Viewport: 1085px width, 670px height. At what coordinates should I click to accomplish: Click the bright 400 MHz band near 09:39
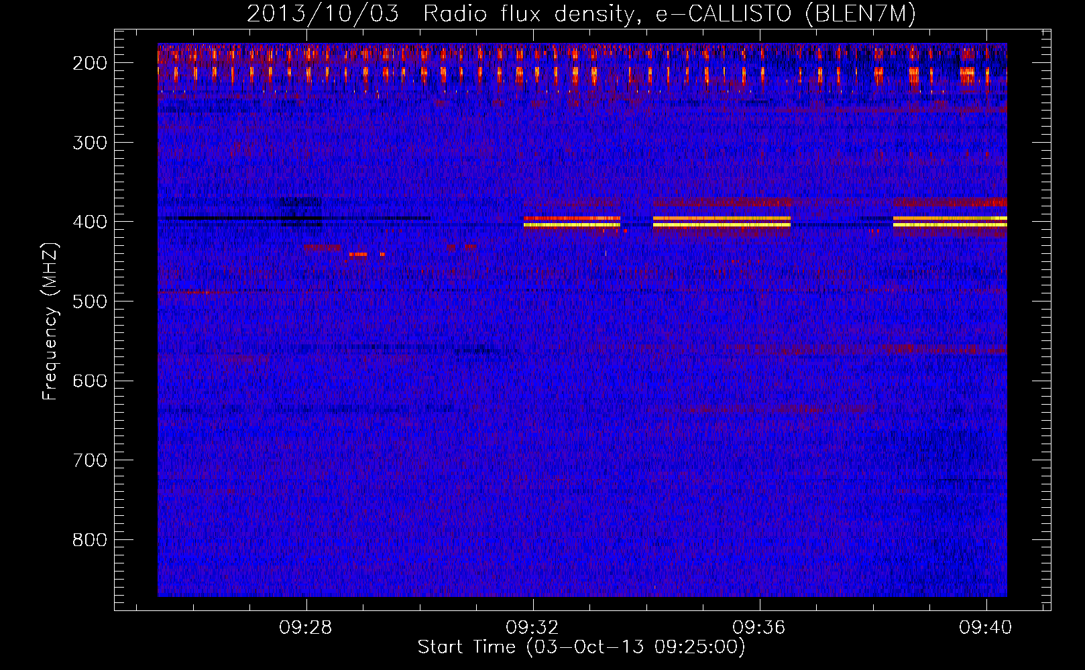(950, 222)
